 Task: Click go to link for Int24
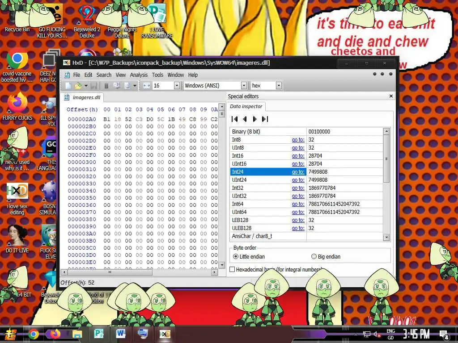(x=298, y=172)
